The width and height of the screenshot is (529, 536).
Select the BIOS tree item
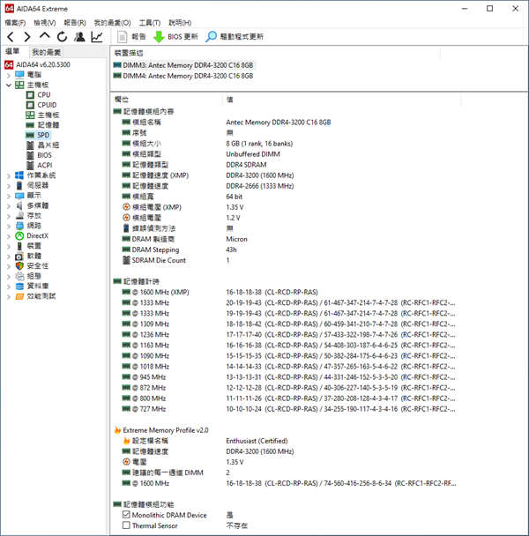click(x=44, y=155)
